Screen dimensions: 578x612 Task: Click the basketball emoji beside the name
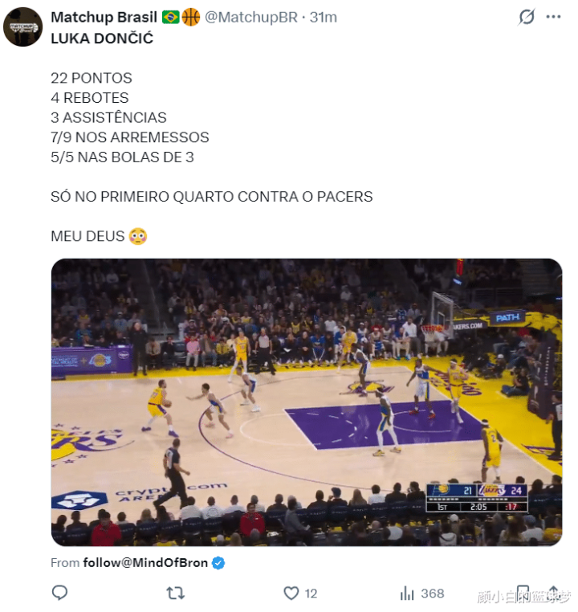pyautogui.click(x=191, y=17)
